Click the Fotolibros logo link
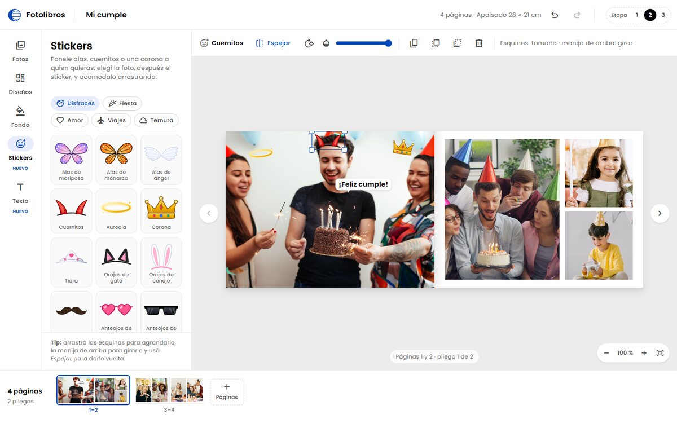 [x=37, y=15]
